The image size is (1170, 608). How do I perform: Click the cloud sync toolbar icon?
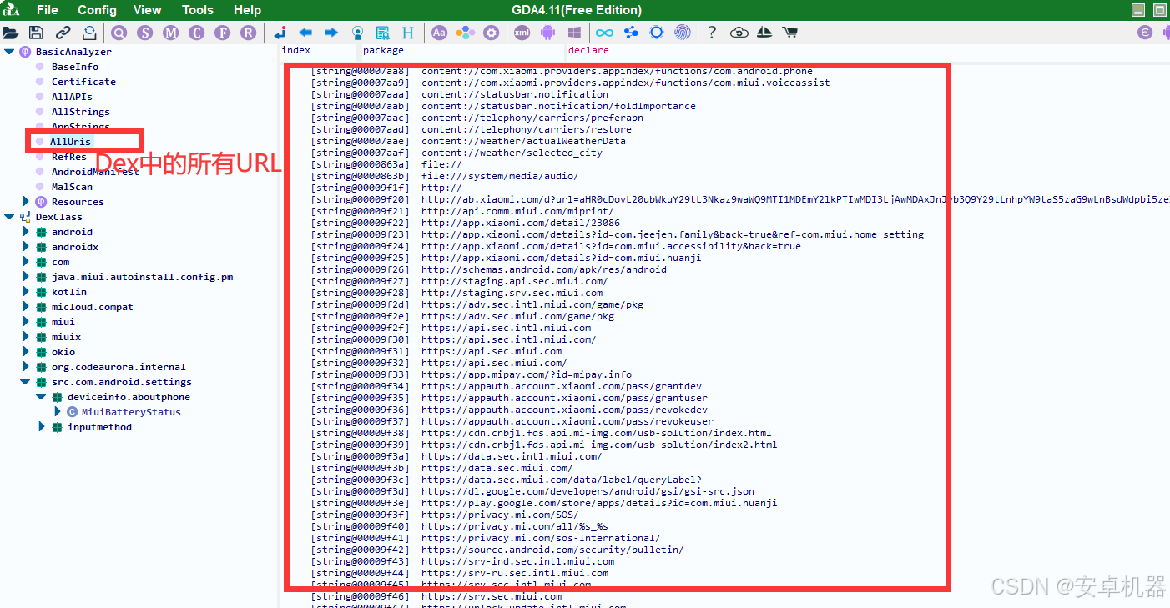click(739, 33)
